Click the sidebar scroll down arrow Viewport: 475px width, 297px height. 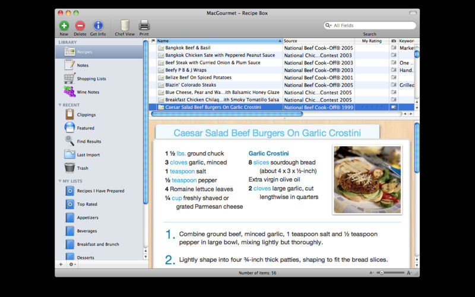pos(145,257)
